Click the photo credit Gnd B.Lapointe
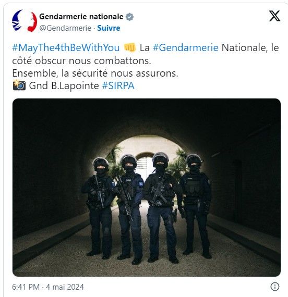 point(64,85)
